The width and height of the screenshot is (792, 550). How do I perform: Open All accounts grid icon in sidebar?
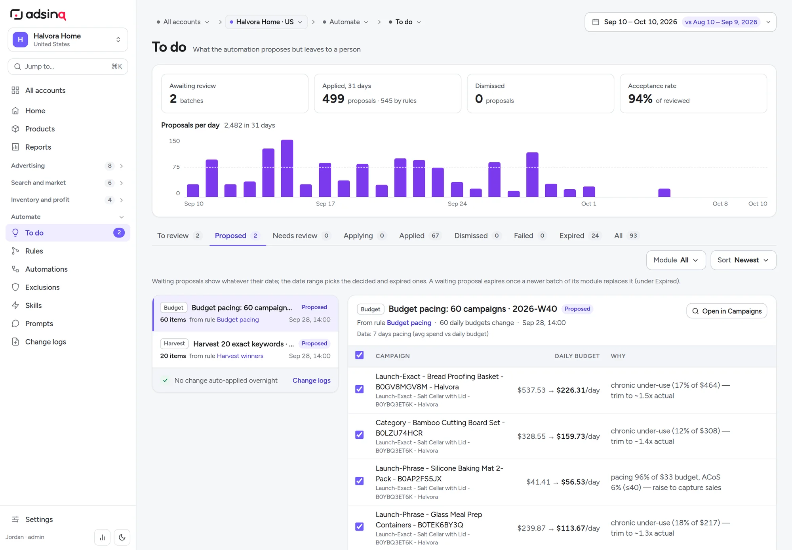tap(15, 90)
